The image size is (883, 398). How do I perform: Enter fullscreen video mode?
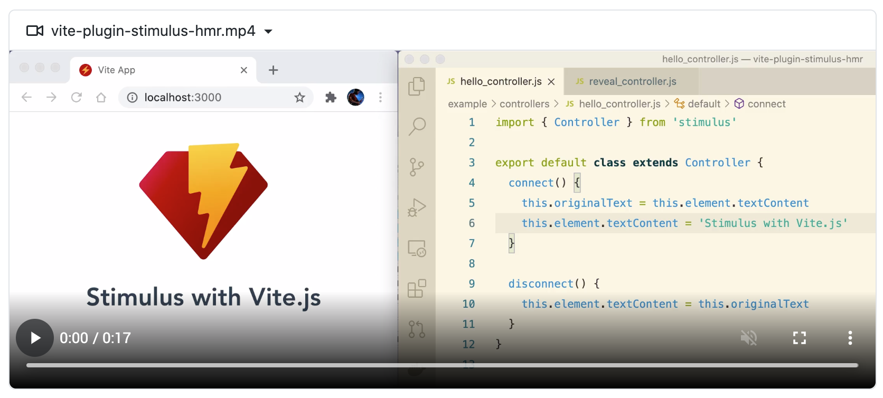click(799, 338)
